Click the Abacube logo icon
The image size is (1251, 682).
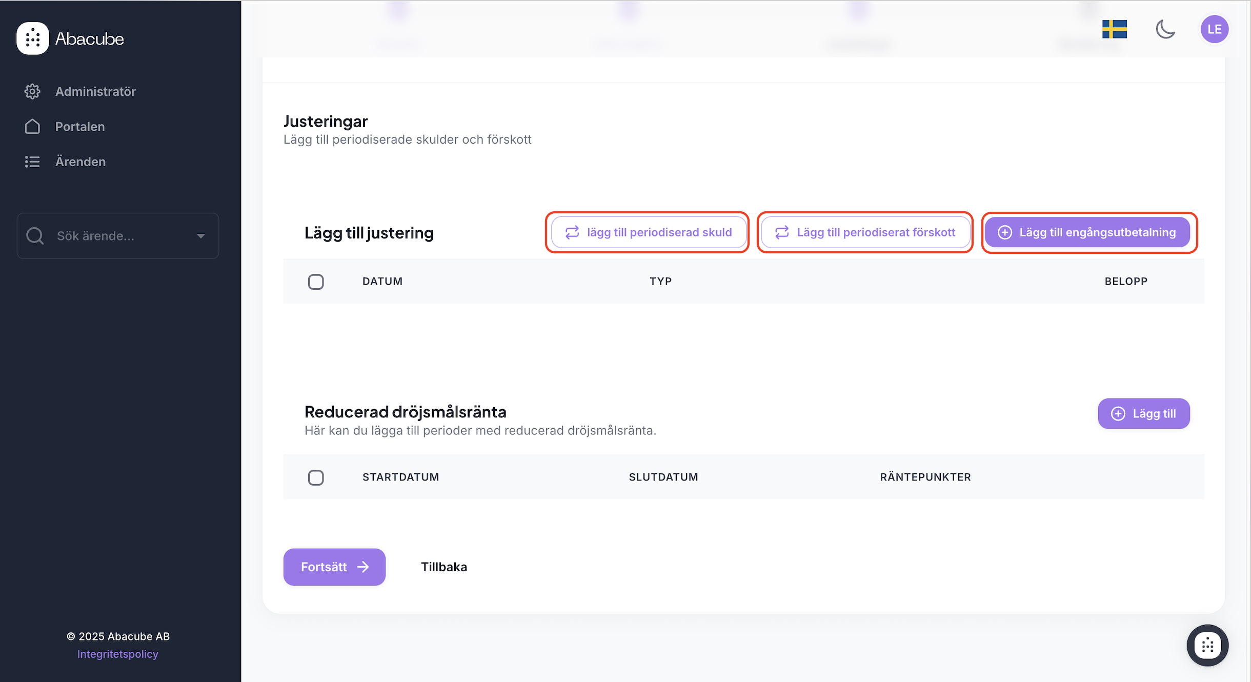coord(33,38)
